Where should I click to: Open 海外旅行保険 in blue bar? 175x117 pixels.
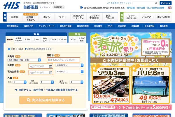66,26
